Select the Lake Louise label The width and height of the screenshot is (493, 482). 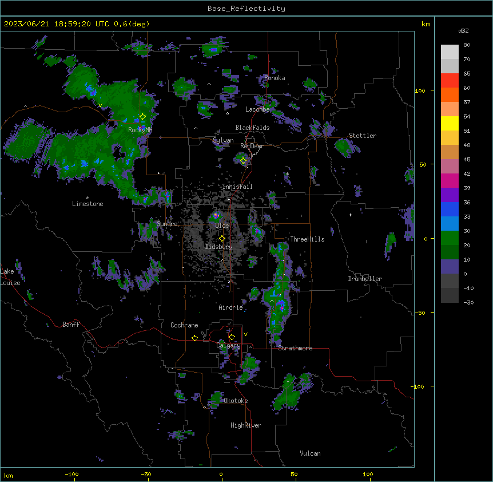[x=10, y=277]
